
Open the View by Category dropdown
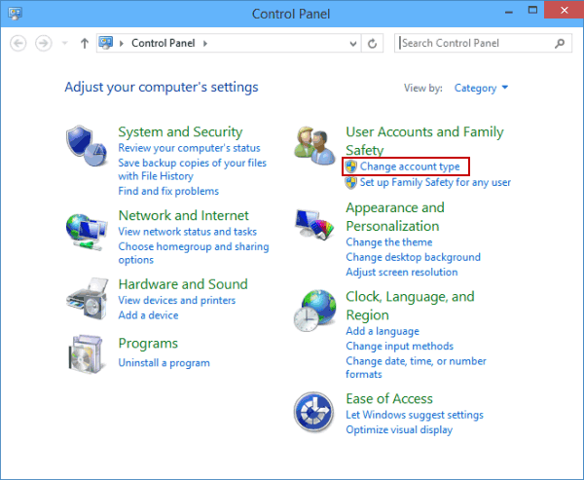(481, 88)
